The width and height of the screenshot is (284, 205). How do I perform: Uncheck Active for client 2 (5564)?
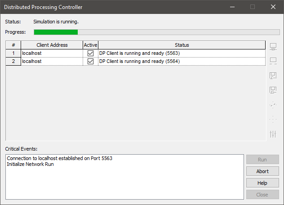pos(91,61)
